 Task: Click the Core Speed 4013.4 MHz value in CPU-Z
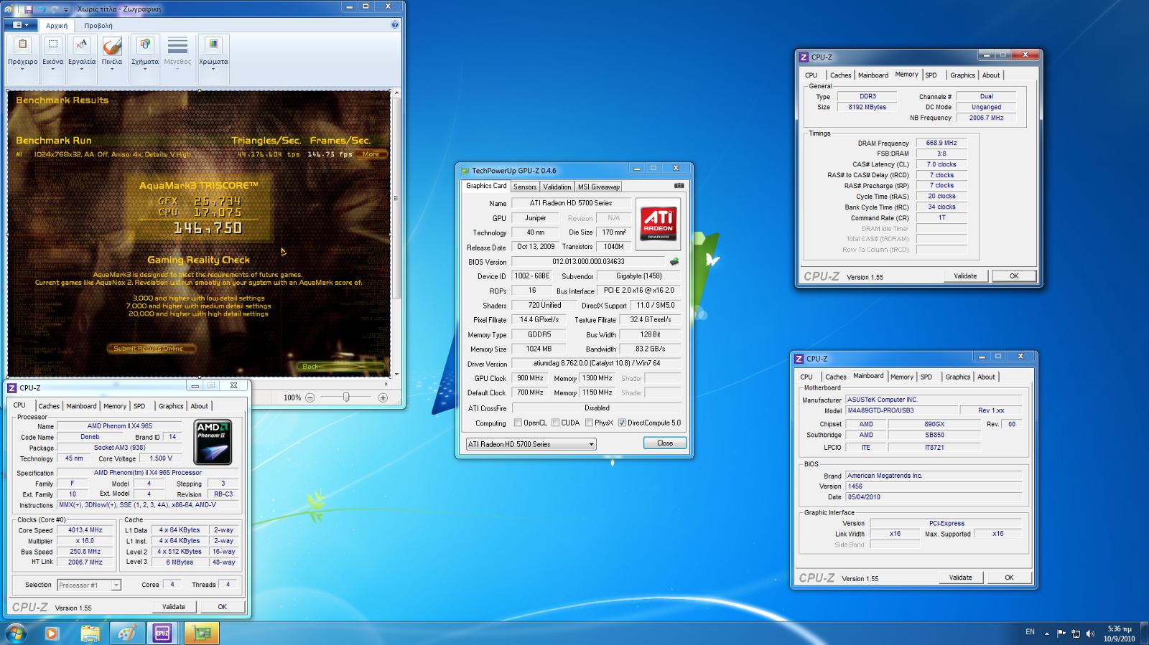85,530
